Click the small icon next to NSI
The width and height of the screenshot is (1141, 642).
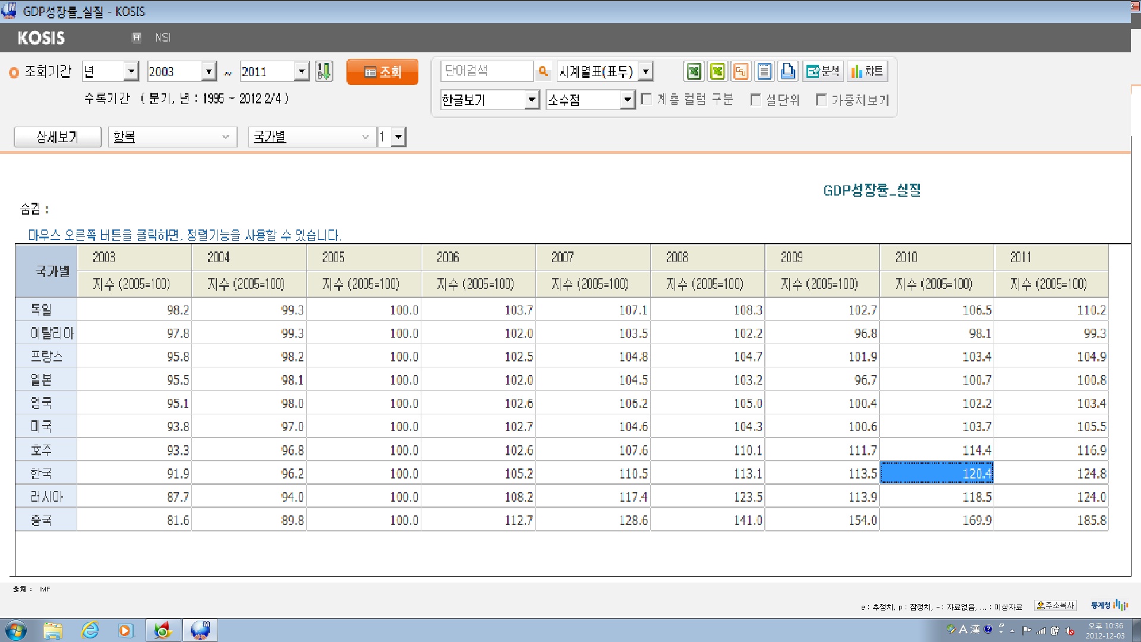point(137,37)
